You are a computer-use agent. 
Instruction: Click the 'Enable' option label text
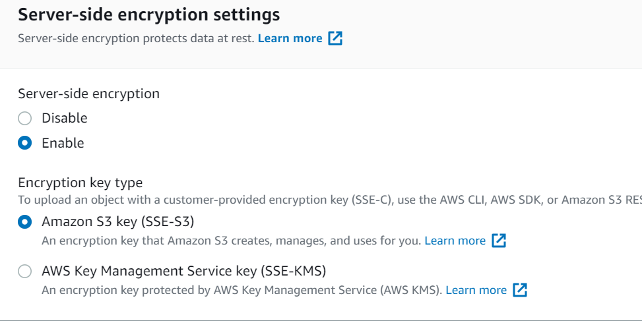(x=63, y=143)
